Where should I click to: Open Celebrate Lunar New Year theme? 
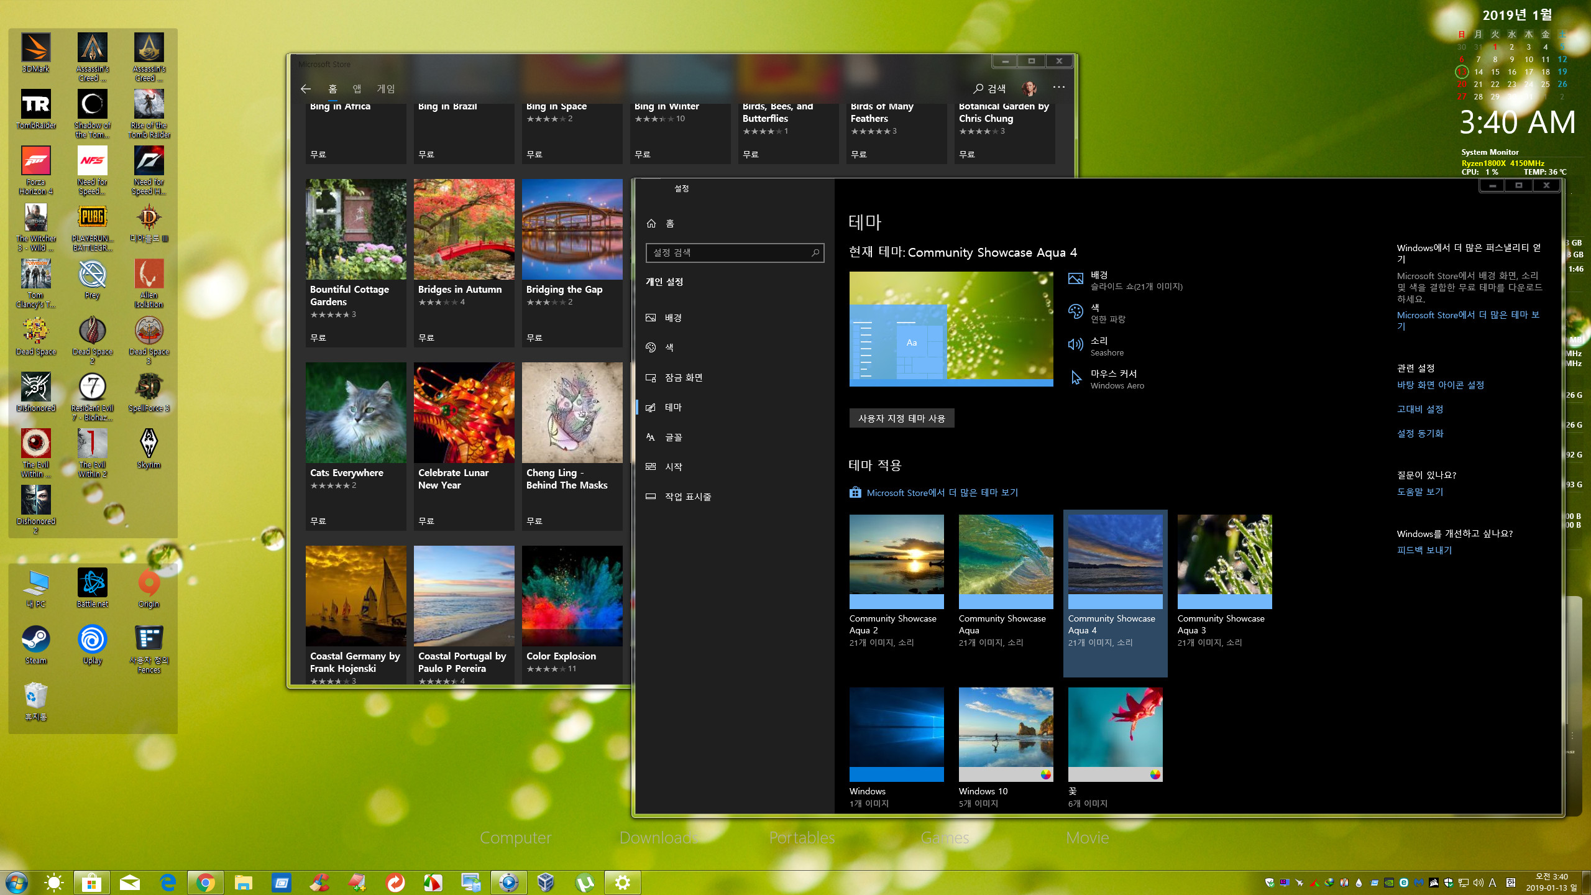click(464, 446)
